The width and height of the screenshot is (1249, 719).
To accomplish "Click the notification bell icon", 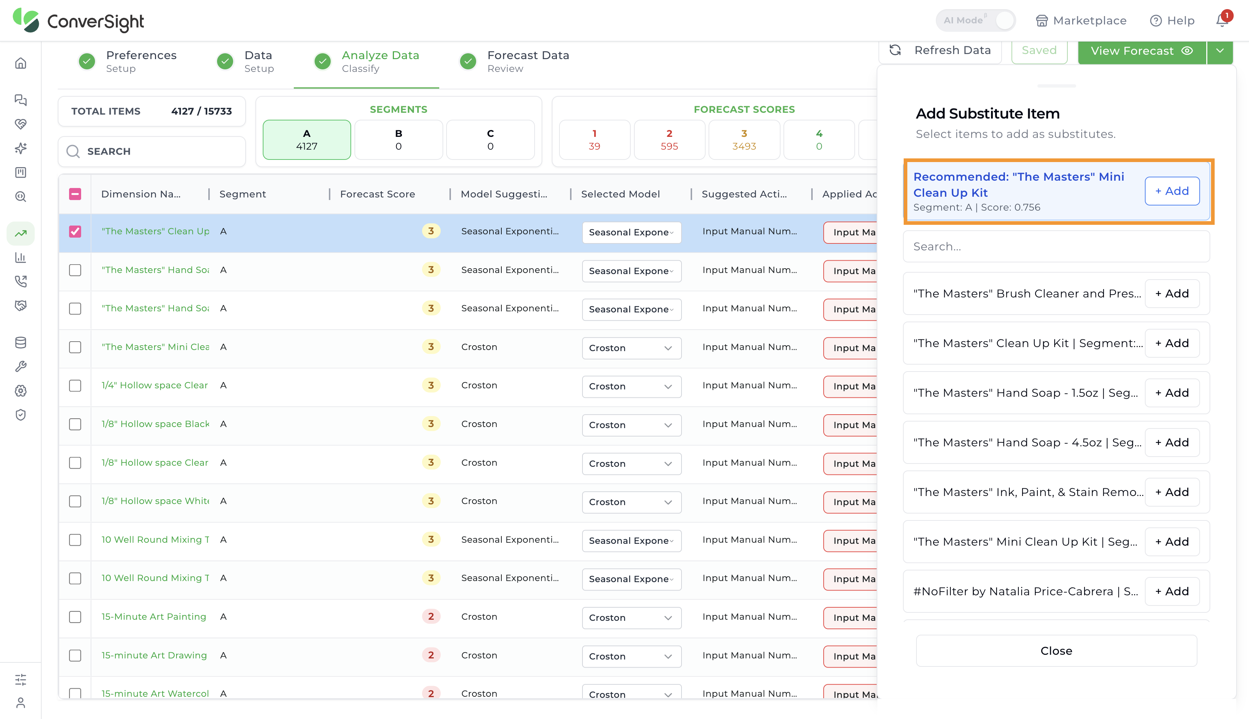I will (1222, 20).
